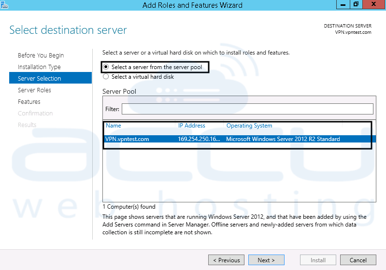Click destination server VPN.vpntest.com label

(x=353, y=32)
